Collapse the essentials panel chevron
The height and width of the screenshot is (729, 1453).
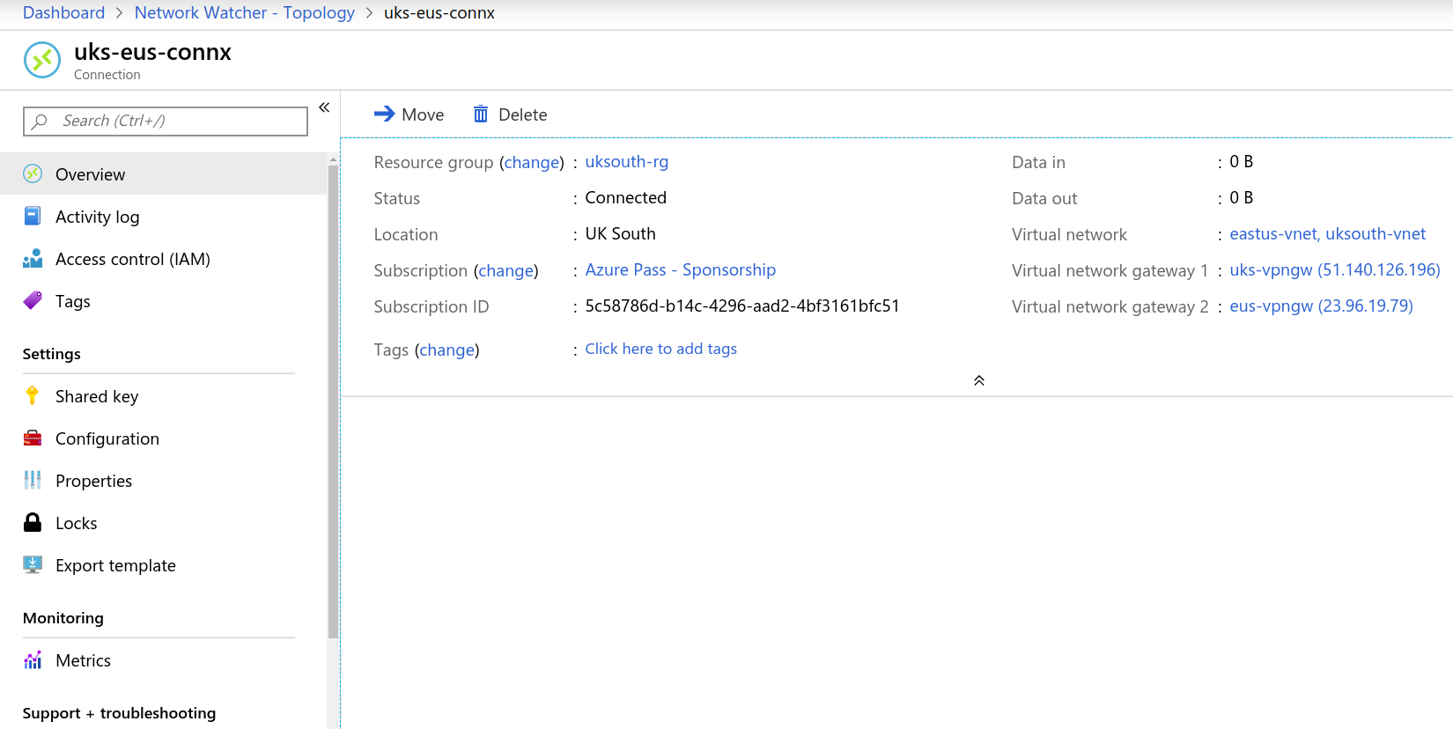tap(979, 380)
